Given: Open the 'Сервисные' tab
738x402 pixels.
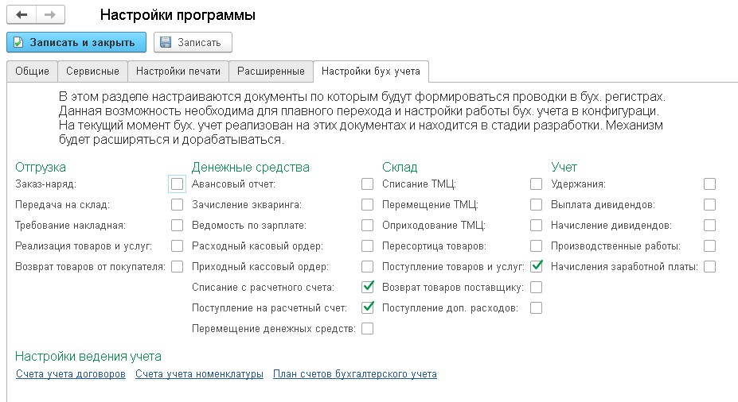Looking at the screenshot, I should pos(92,72).
